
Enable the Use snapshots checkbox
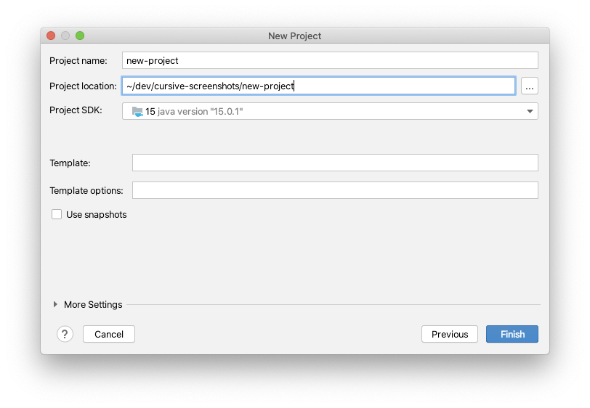[x=57, y=214]
